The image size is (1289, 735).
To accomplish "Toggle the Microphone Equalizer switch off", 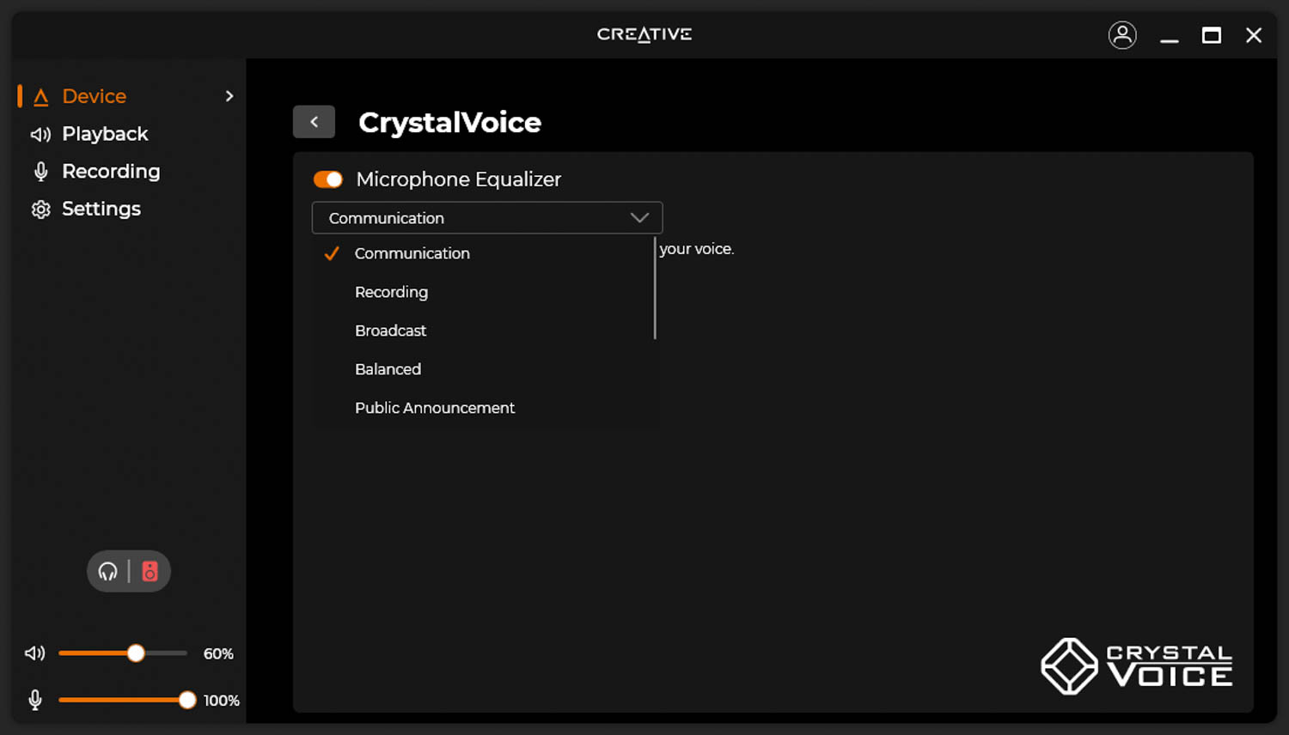I will point(328,179).
